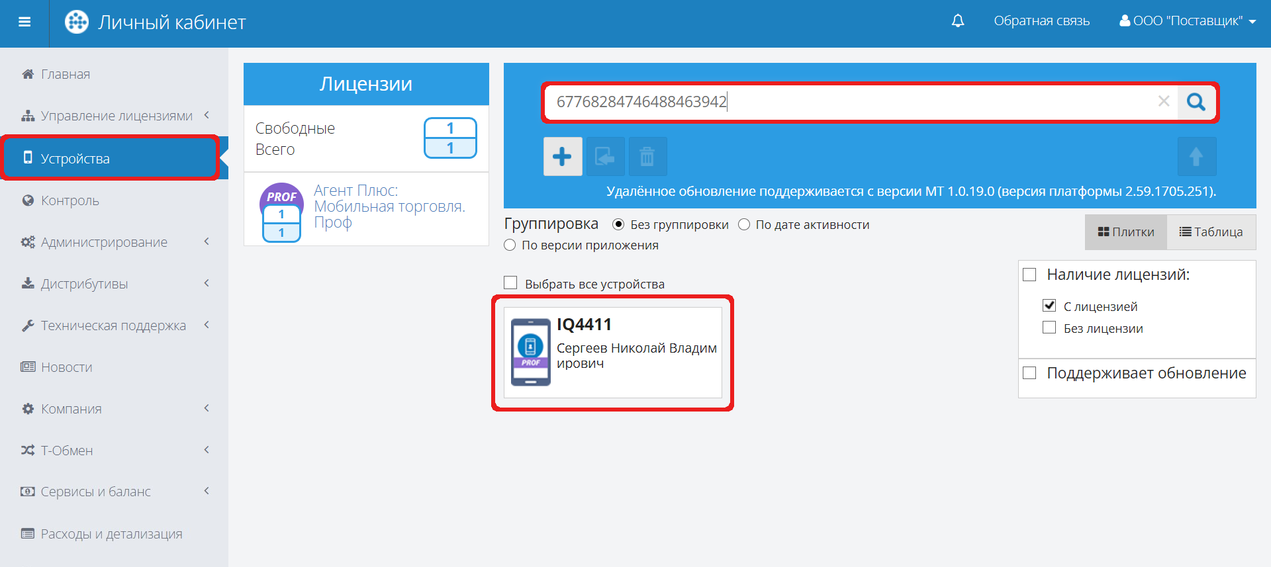Viewport: 1271px width, 567px height.
Task: Click the upload arrow update button
Action: 1196,157
